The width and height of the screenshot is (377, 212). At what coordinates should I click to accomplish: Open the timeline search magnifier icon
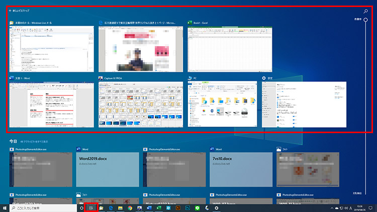pyautogui.click(x=365, y=11)
